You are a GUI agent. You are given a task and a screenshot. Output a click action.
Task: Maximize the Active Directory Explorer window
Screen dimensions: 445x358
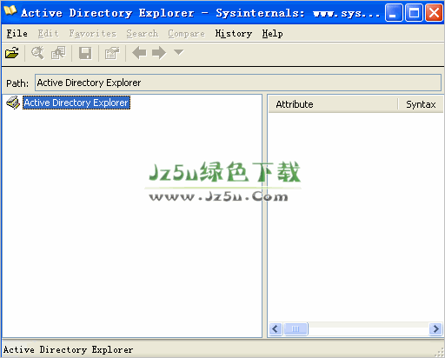[x=414, y=13]
